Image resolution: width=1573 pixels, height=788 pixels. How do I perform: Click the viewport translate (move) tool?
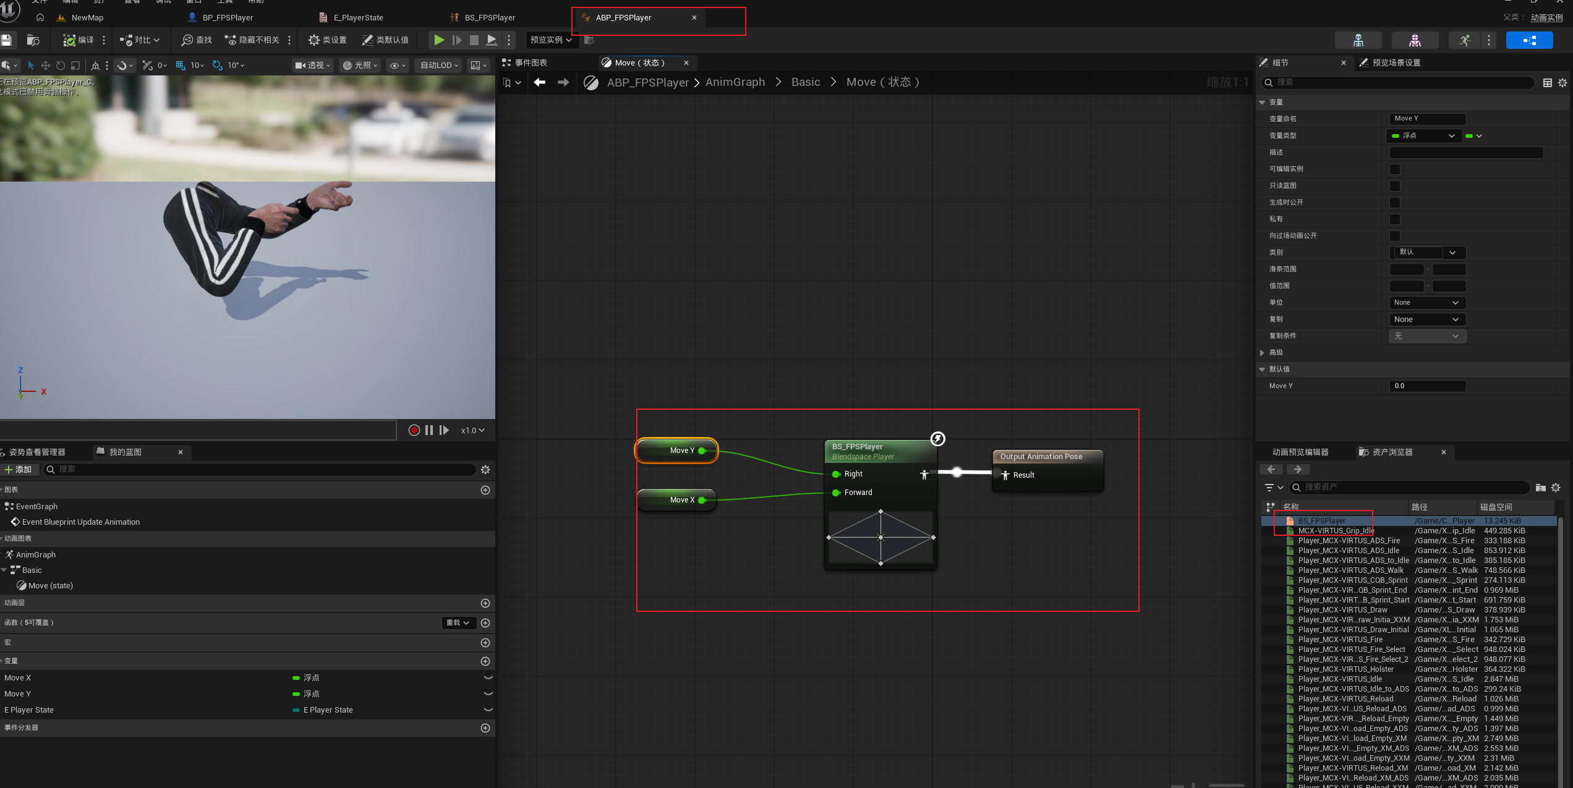45,65
